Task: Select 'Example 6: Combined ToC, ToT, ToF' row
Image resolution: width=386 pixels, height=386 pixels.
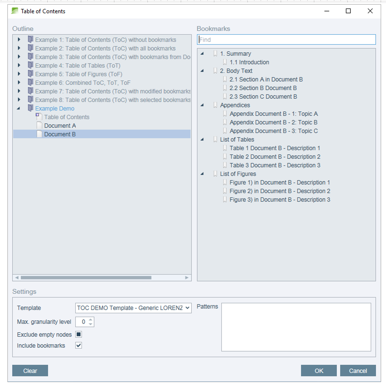Action: [x=83, y=83]
